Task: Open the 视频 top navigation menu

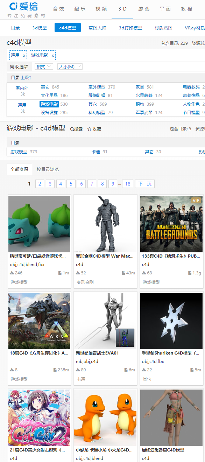Action: point(101,9)
